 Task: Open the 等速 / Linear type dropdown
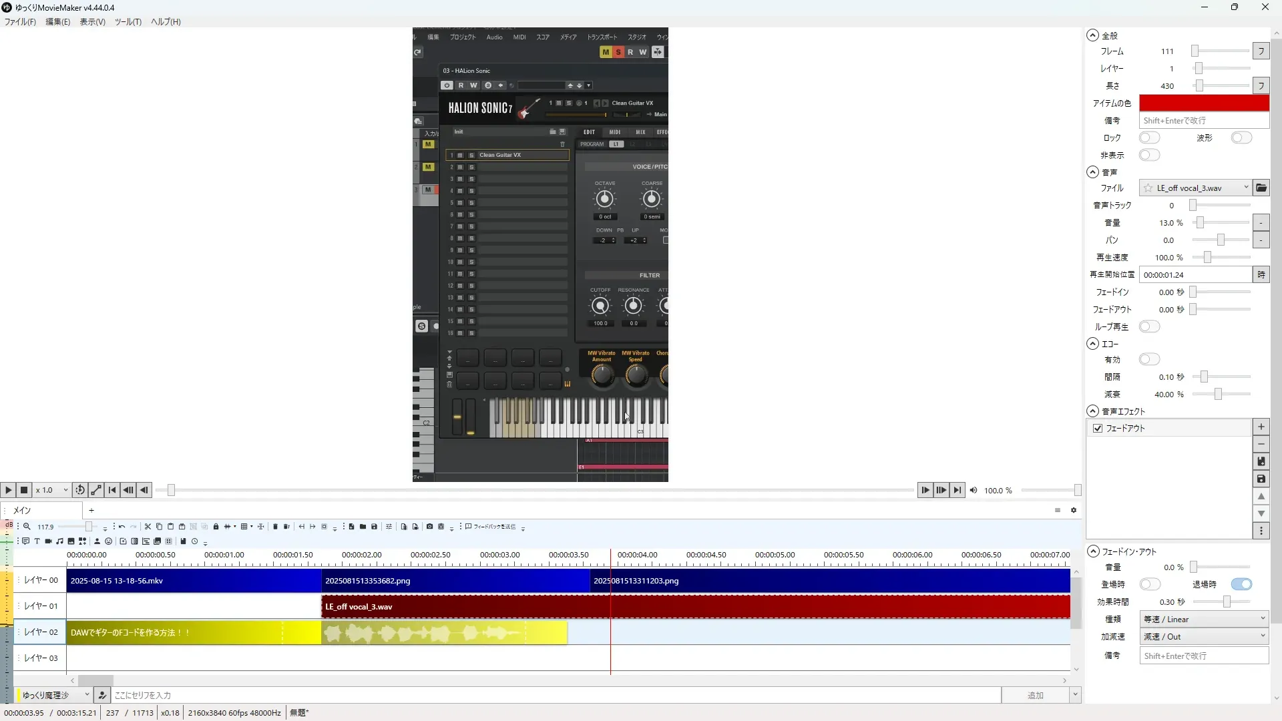1204,620
